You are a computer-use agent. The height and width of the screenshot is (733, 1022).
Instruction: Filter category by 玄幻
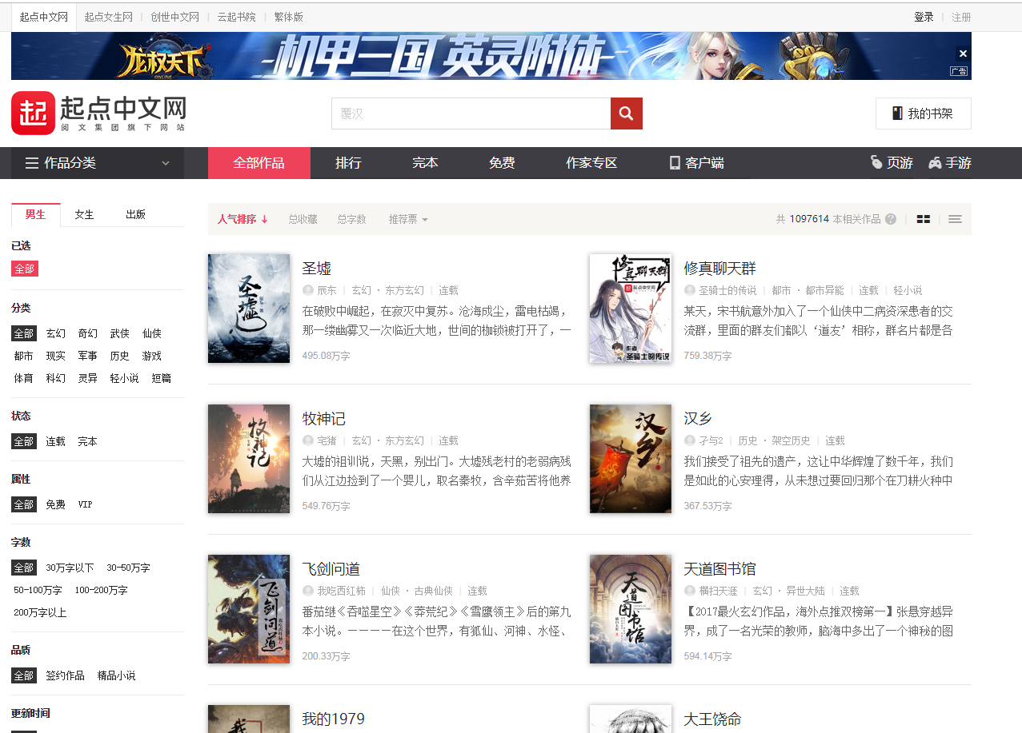(56, 333)
